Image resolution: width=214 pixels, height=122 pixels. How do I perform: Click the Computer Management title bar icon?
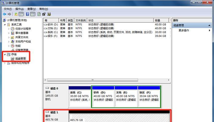click(3, 3)
